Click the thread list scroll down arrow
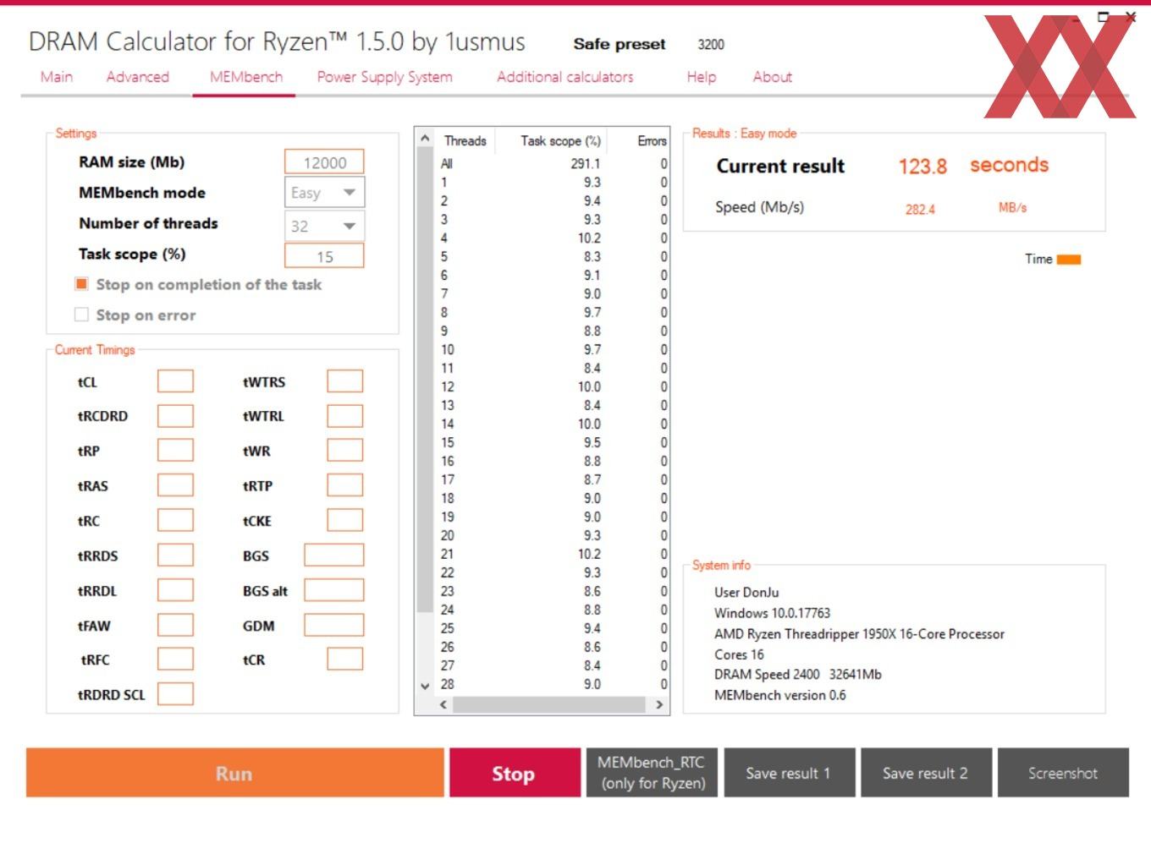This screenshot has height=843, width=1151. 425,686
